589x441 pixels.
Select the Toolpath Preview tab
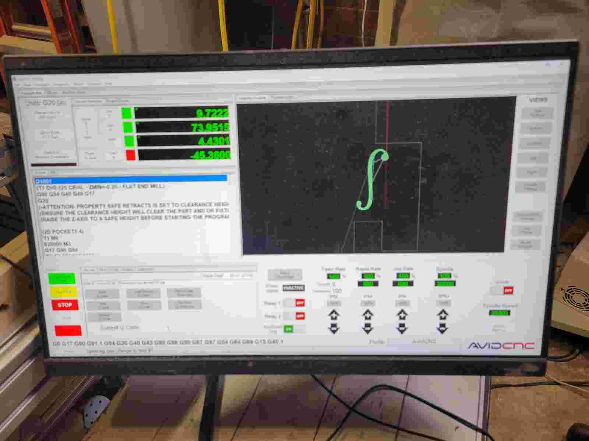click(x=252, y=98)
